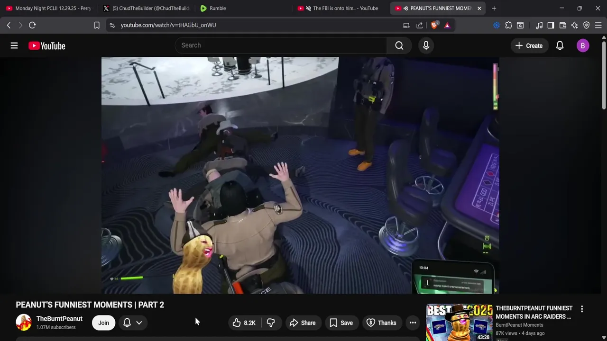Open Brave Shields lion icon
This screenshot has height=341, width=607.
pyautogui.click(x=434, y=25)
